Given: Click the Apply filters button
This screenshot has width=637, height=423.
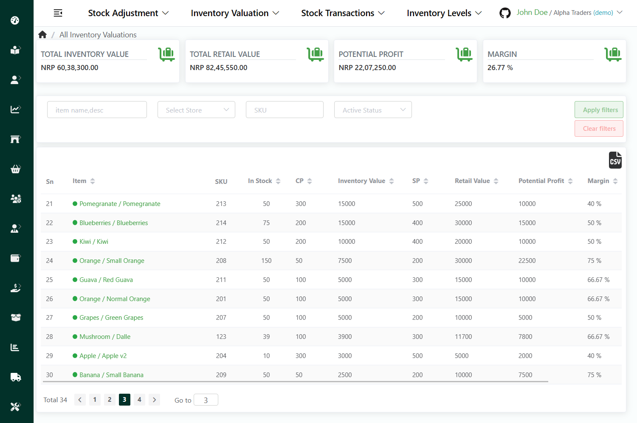Looking at the screenshot, I should pos(599,110).
